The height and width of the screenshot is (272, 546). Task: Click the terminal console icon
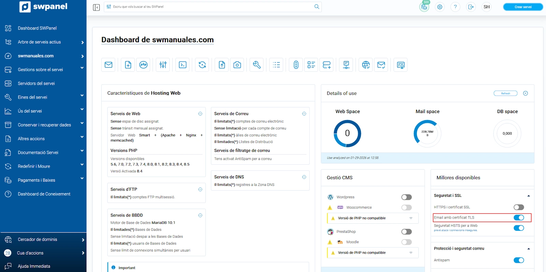click(x=183, y=65)
